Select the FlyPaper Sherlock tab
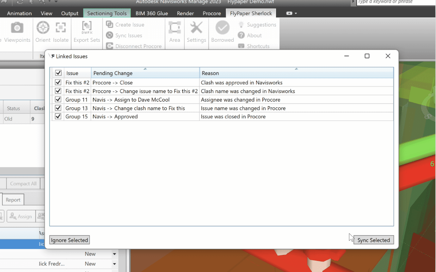The image size is (436, 272). click(251, 13)
